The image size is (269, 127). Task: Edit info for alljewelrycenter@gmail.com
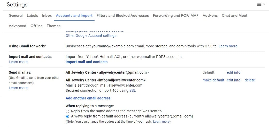pos(234,72)
